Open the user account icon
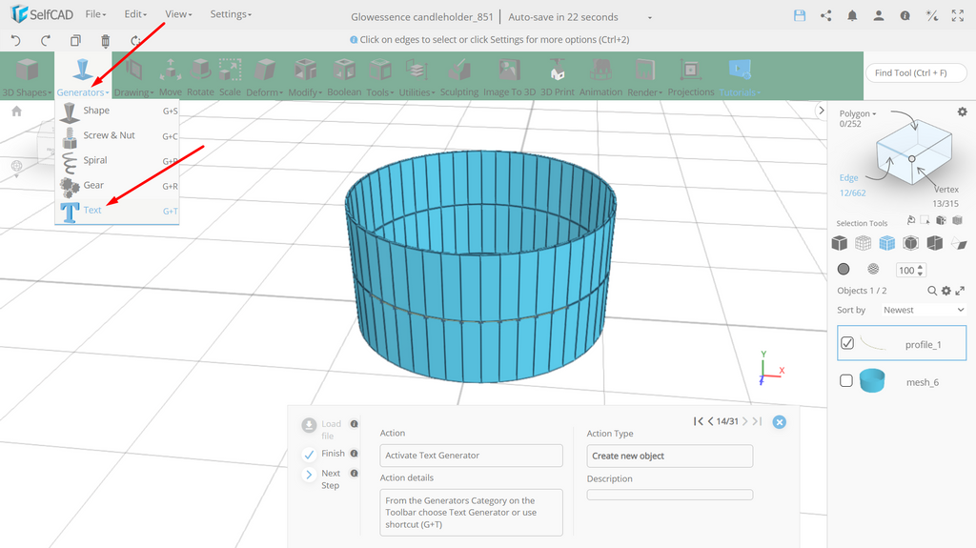This screenshot has height=548, width=976. pyautogui.click(x=878, y=16)
